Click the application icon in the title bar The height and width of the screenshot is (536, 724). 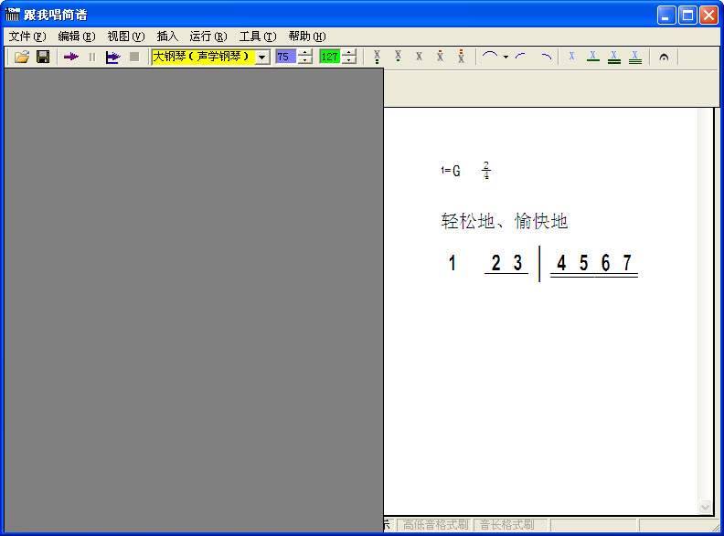pyautogui.click(x=13, y=15)
